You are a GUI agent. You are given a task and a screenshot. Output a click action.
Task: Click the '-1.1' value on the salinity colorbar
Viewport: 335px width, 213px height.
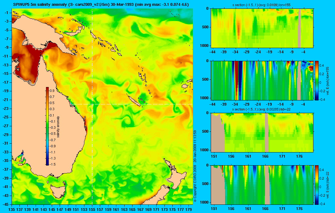coord(53,152)
